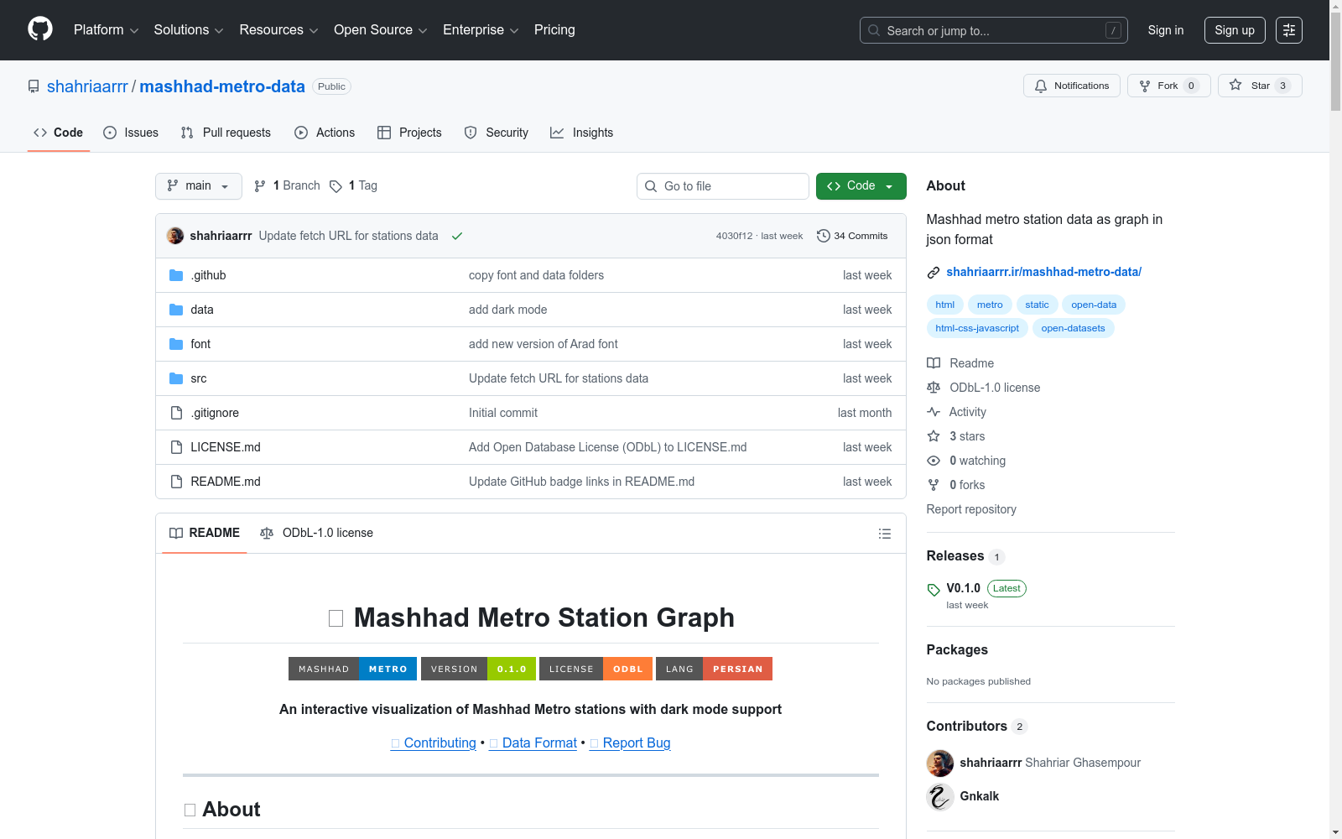Click the Gnkalk contributor avatar
The width and height of the screenshot is (1342, 839).
(x=940, y=796)
